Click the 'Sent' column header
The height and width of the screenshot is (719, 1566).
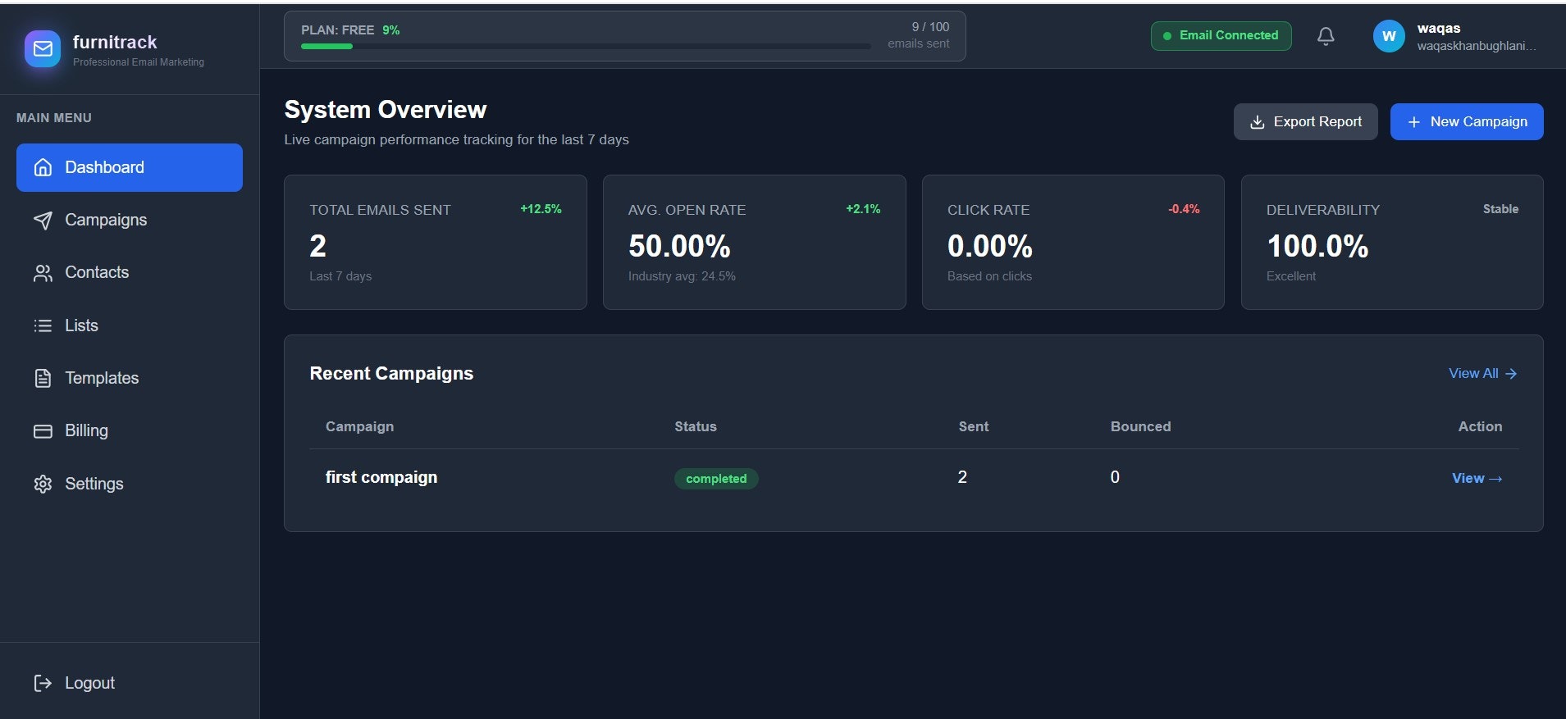[x=974, y=426]
